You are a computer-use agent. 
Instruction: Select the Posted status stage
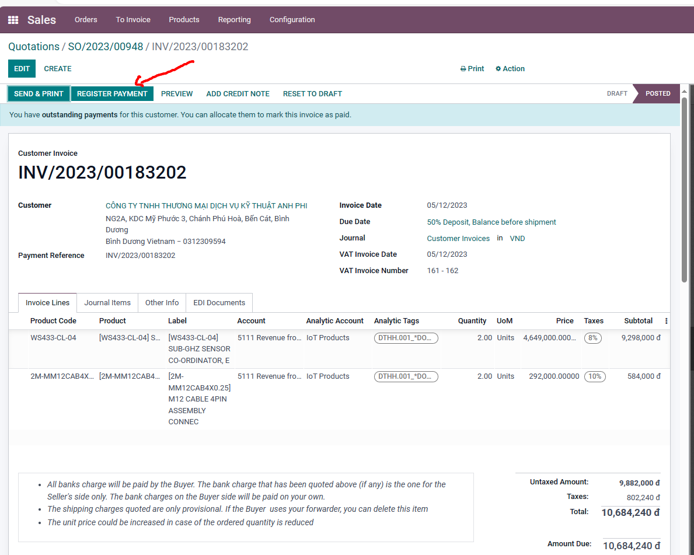coord(657,93)
